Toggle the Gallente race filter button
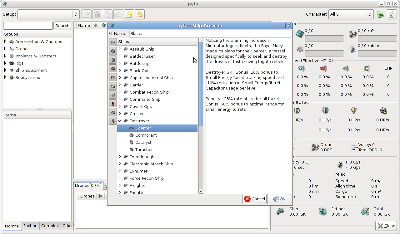Image resolution: width=400 pixels, height=234 pixels. click(x=113, y=60)
